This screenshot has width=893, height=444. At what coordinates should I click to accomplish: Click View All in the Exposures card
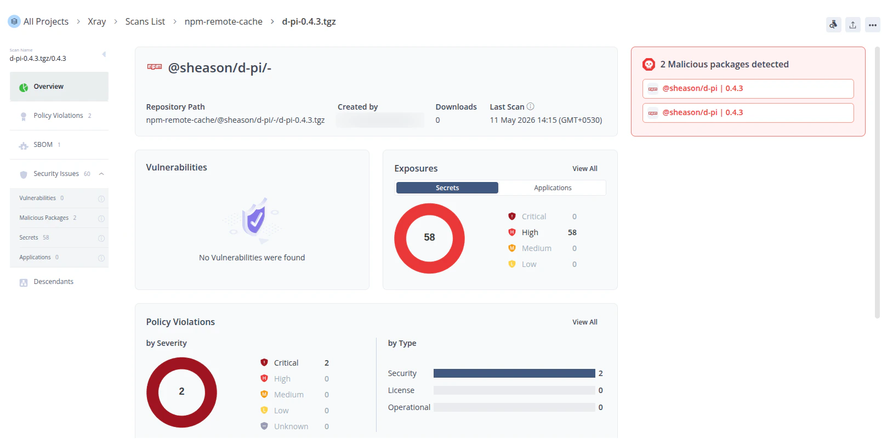(x=585, y=168)
